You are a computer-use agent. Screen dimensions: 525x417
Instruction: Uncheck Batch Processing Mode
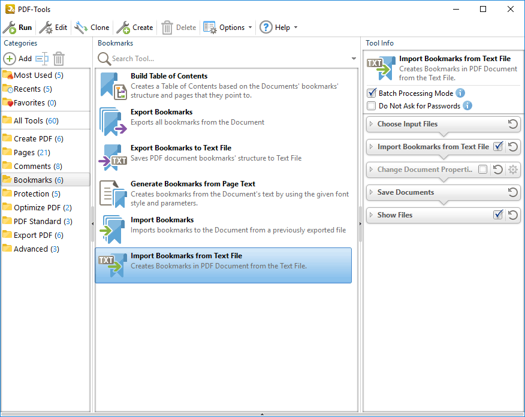pyautogui.click(x=372, y=93)
